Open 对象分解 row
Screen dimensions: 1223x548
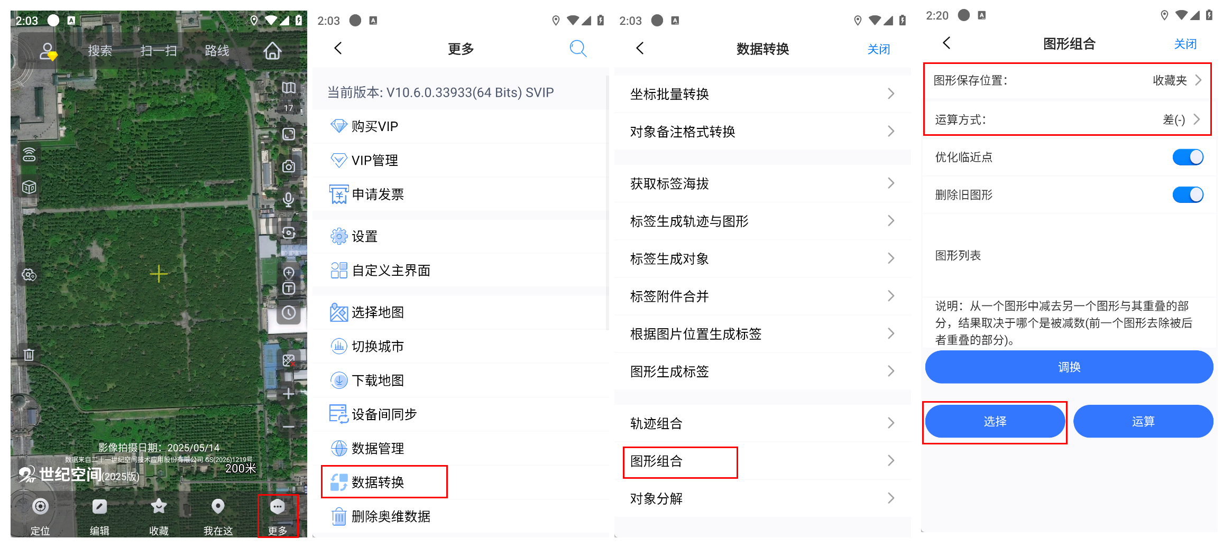pyautogui.click(x=762, y=498)
